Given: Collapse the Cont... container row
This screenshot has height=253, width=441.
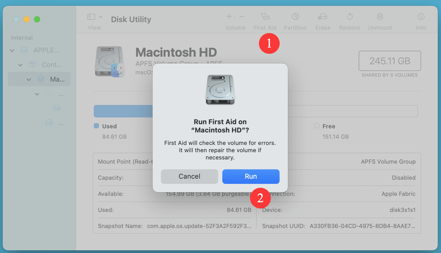Looking at the screenshot, I should [x=20, y=65].
